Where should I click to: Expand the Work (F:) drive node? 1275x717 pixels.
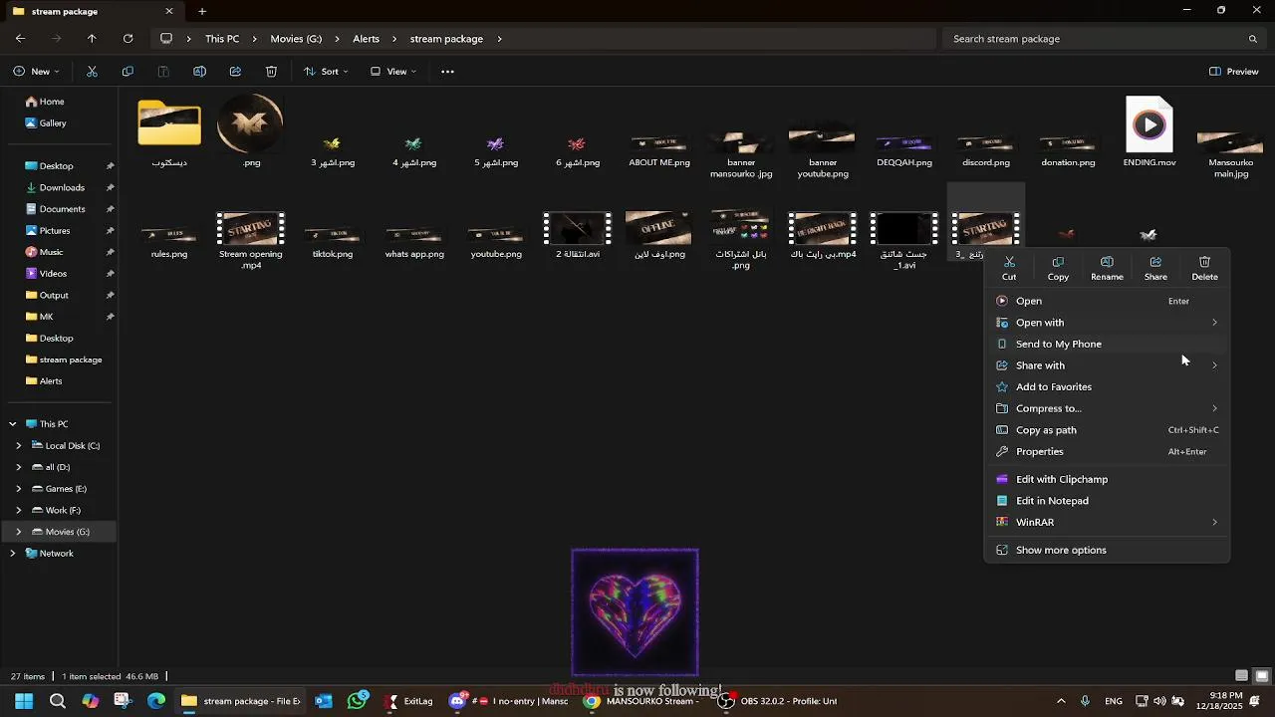pos(18,511)
